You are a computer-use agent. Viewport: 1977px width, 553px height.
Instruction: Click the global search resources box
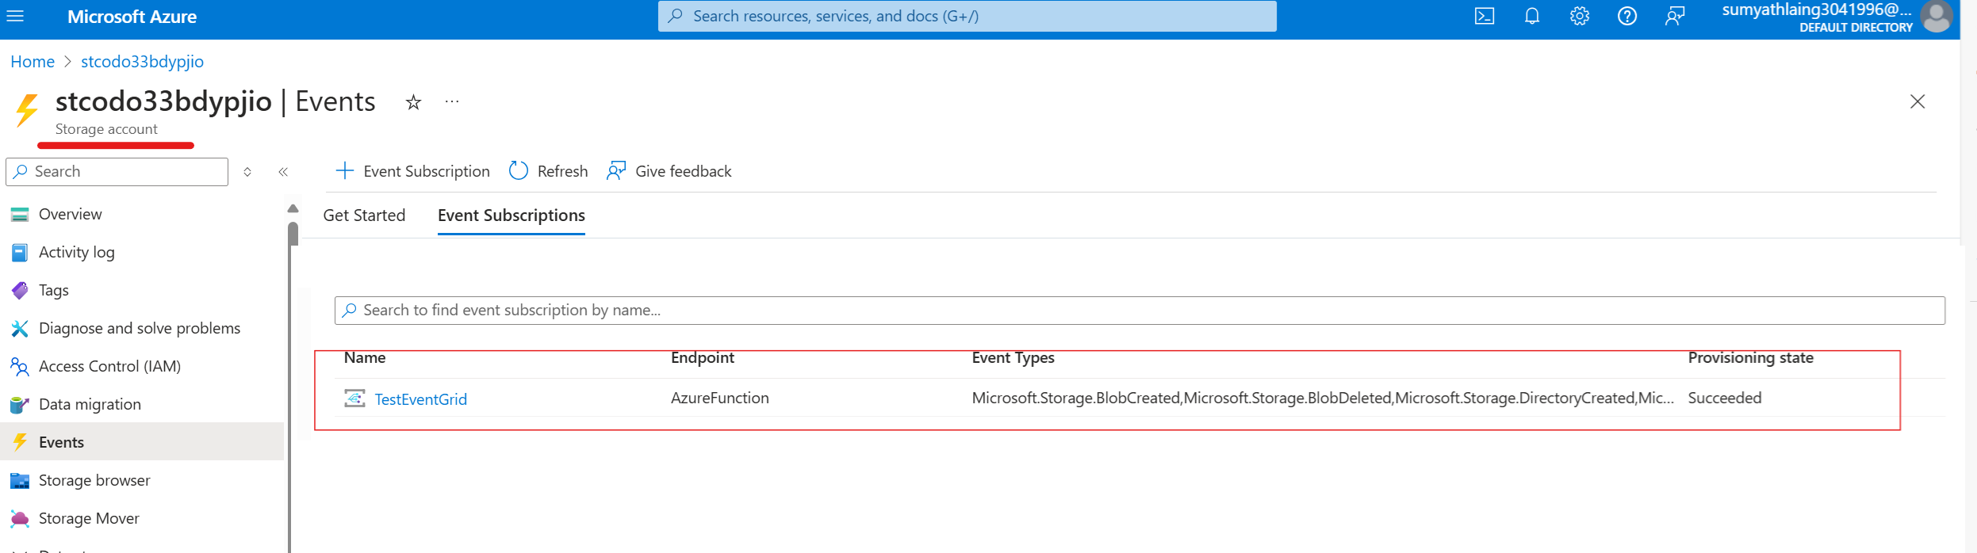pyautogui.click(x=967, y=16)
